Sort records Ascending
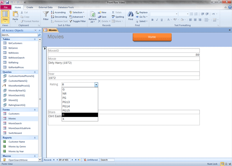 point(58,12)
